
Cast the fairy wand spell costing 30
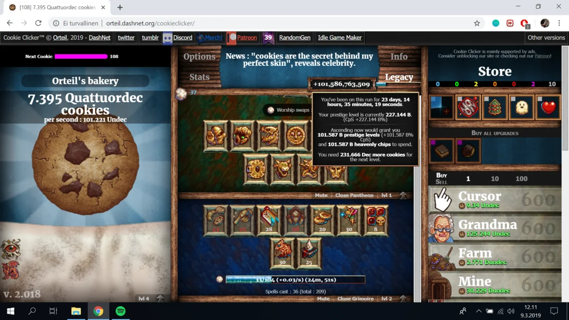[x=349, y=220]
